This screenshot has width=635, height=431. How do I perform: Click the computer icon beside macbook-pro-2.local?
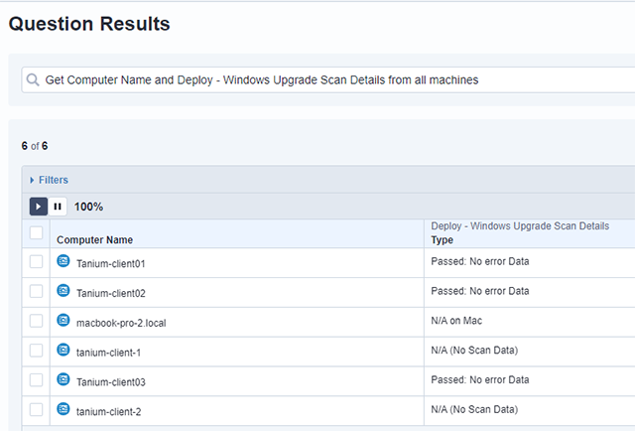63,320
